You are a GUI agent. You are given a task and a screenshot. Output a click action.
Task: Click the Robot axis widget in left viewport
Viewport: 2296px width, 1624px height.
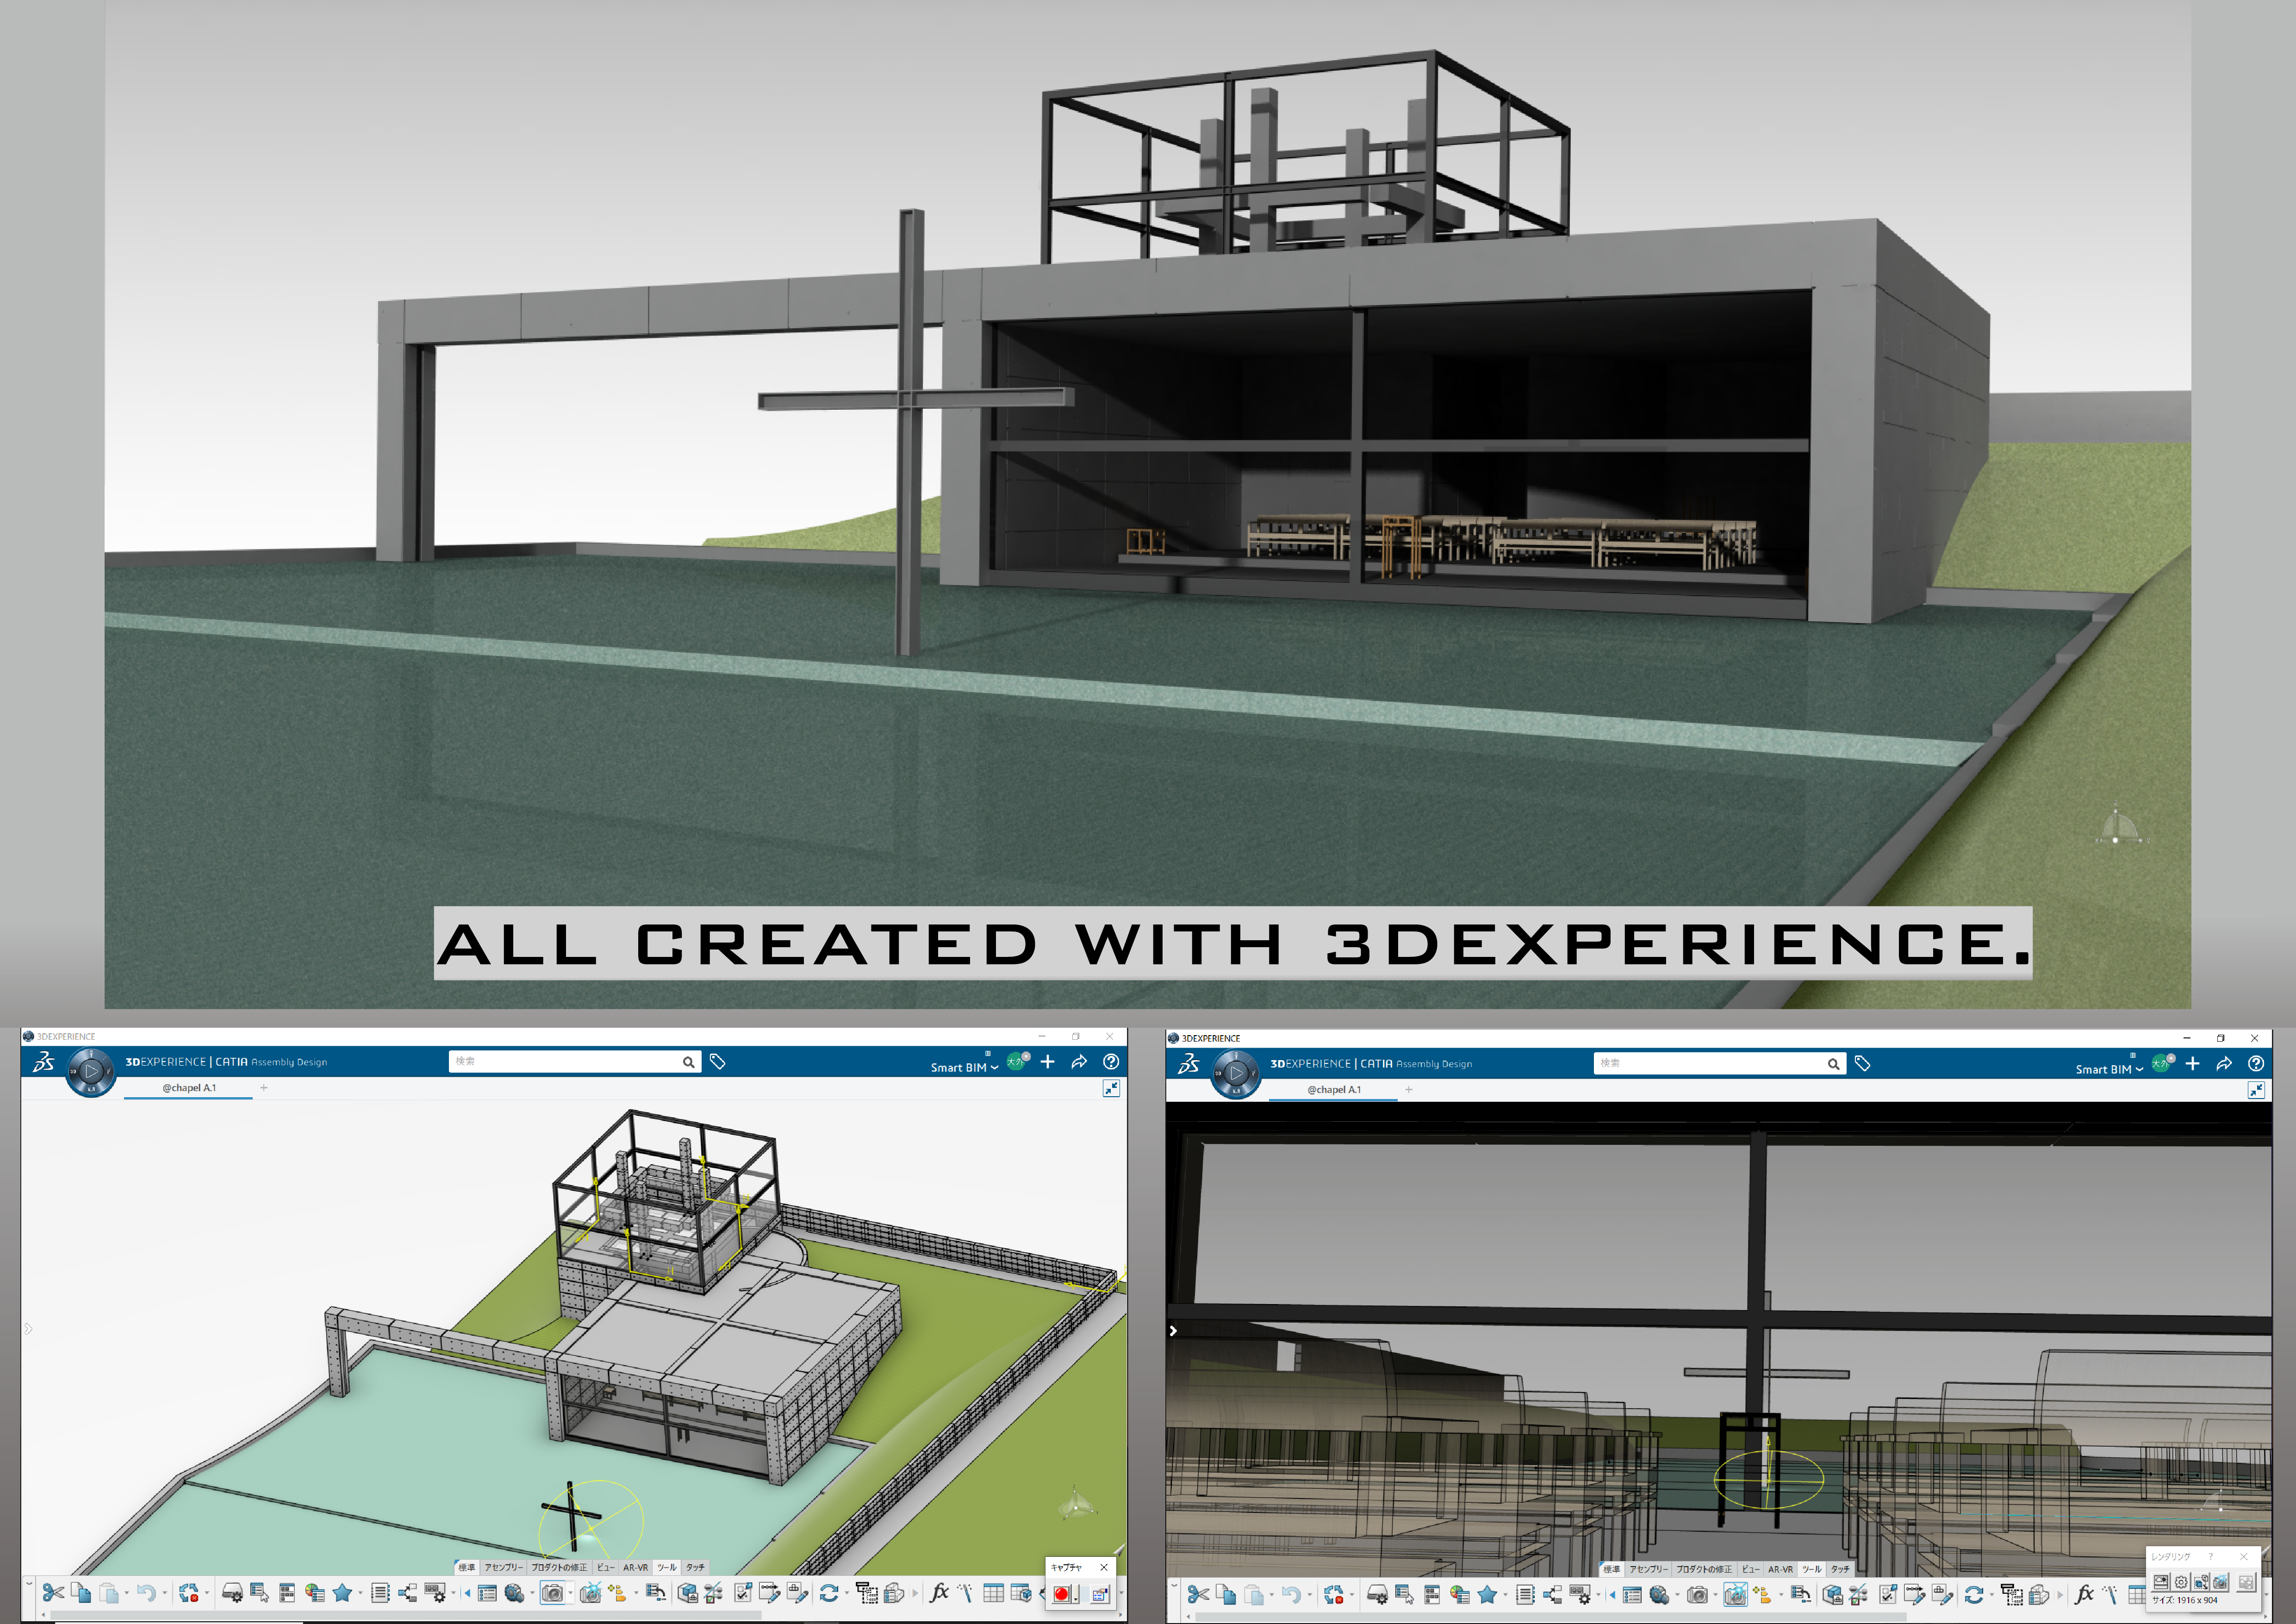click(x=1076, y=1503)
